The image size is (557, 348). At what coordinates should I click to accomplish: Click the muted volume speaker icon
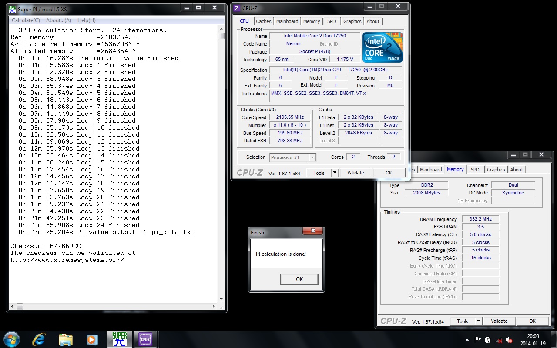(x=509, y=340)
